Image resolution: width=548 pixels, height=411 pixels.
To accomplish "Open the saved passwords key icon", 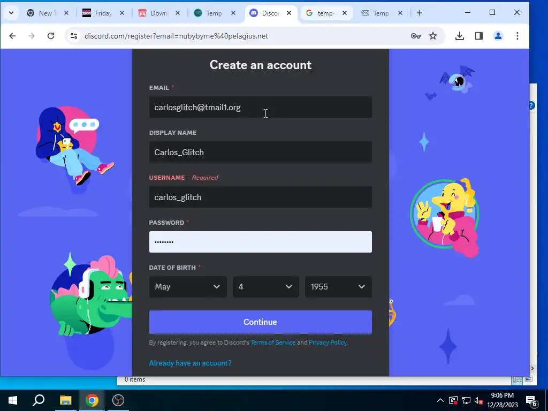I will click(x=415, y=36).
